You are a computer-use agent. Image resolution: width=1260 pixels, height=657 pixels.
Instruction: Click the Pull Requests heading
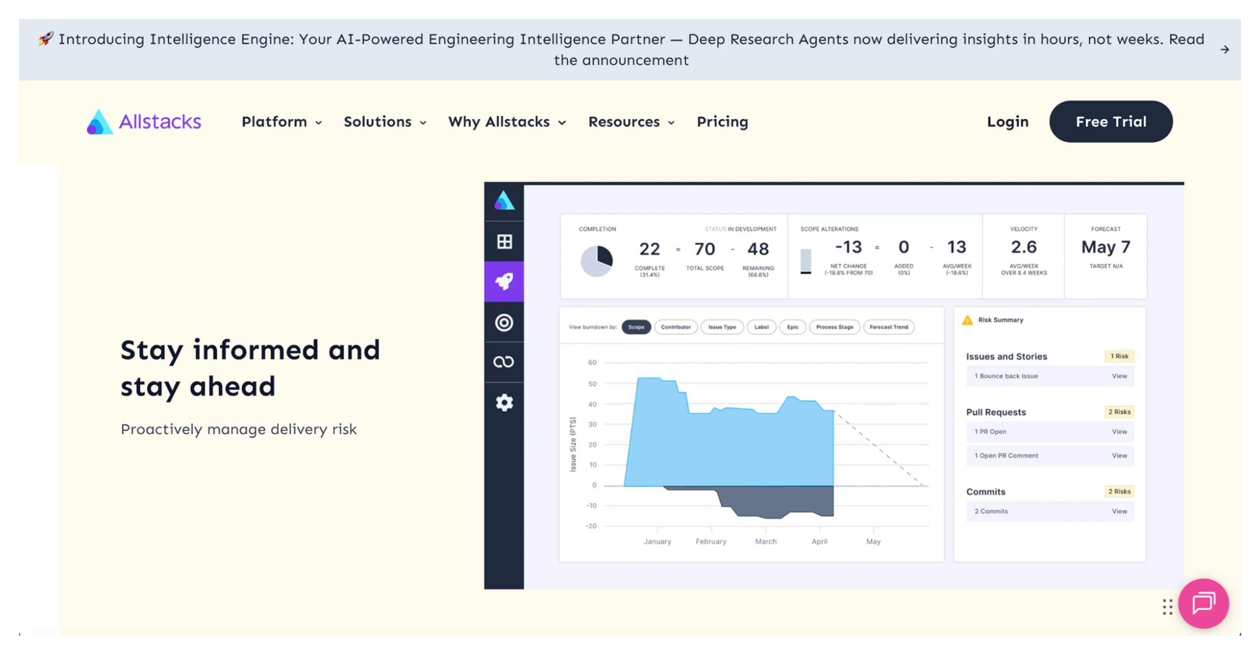coord(995,412)
